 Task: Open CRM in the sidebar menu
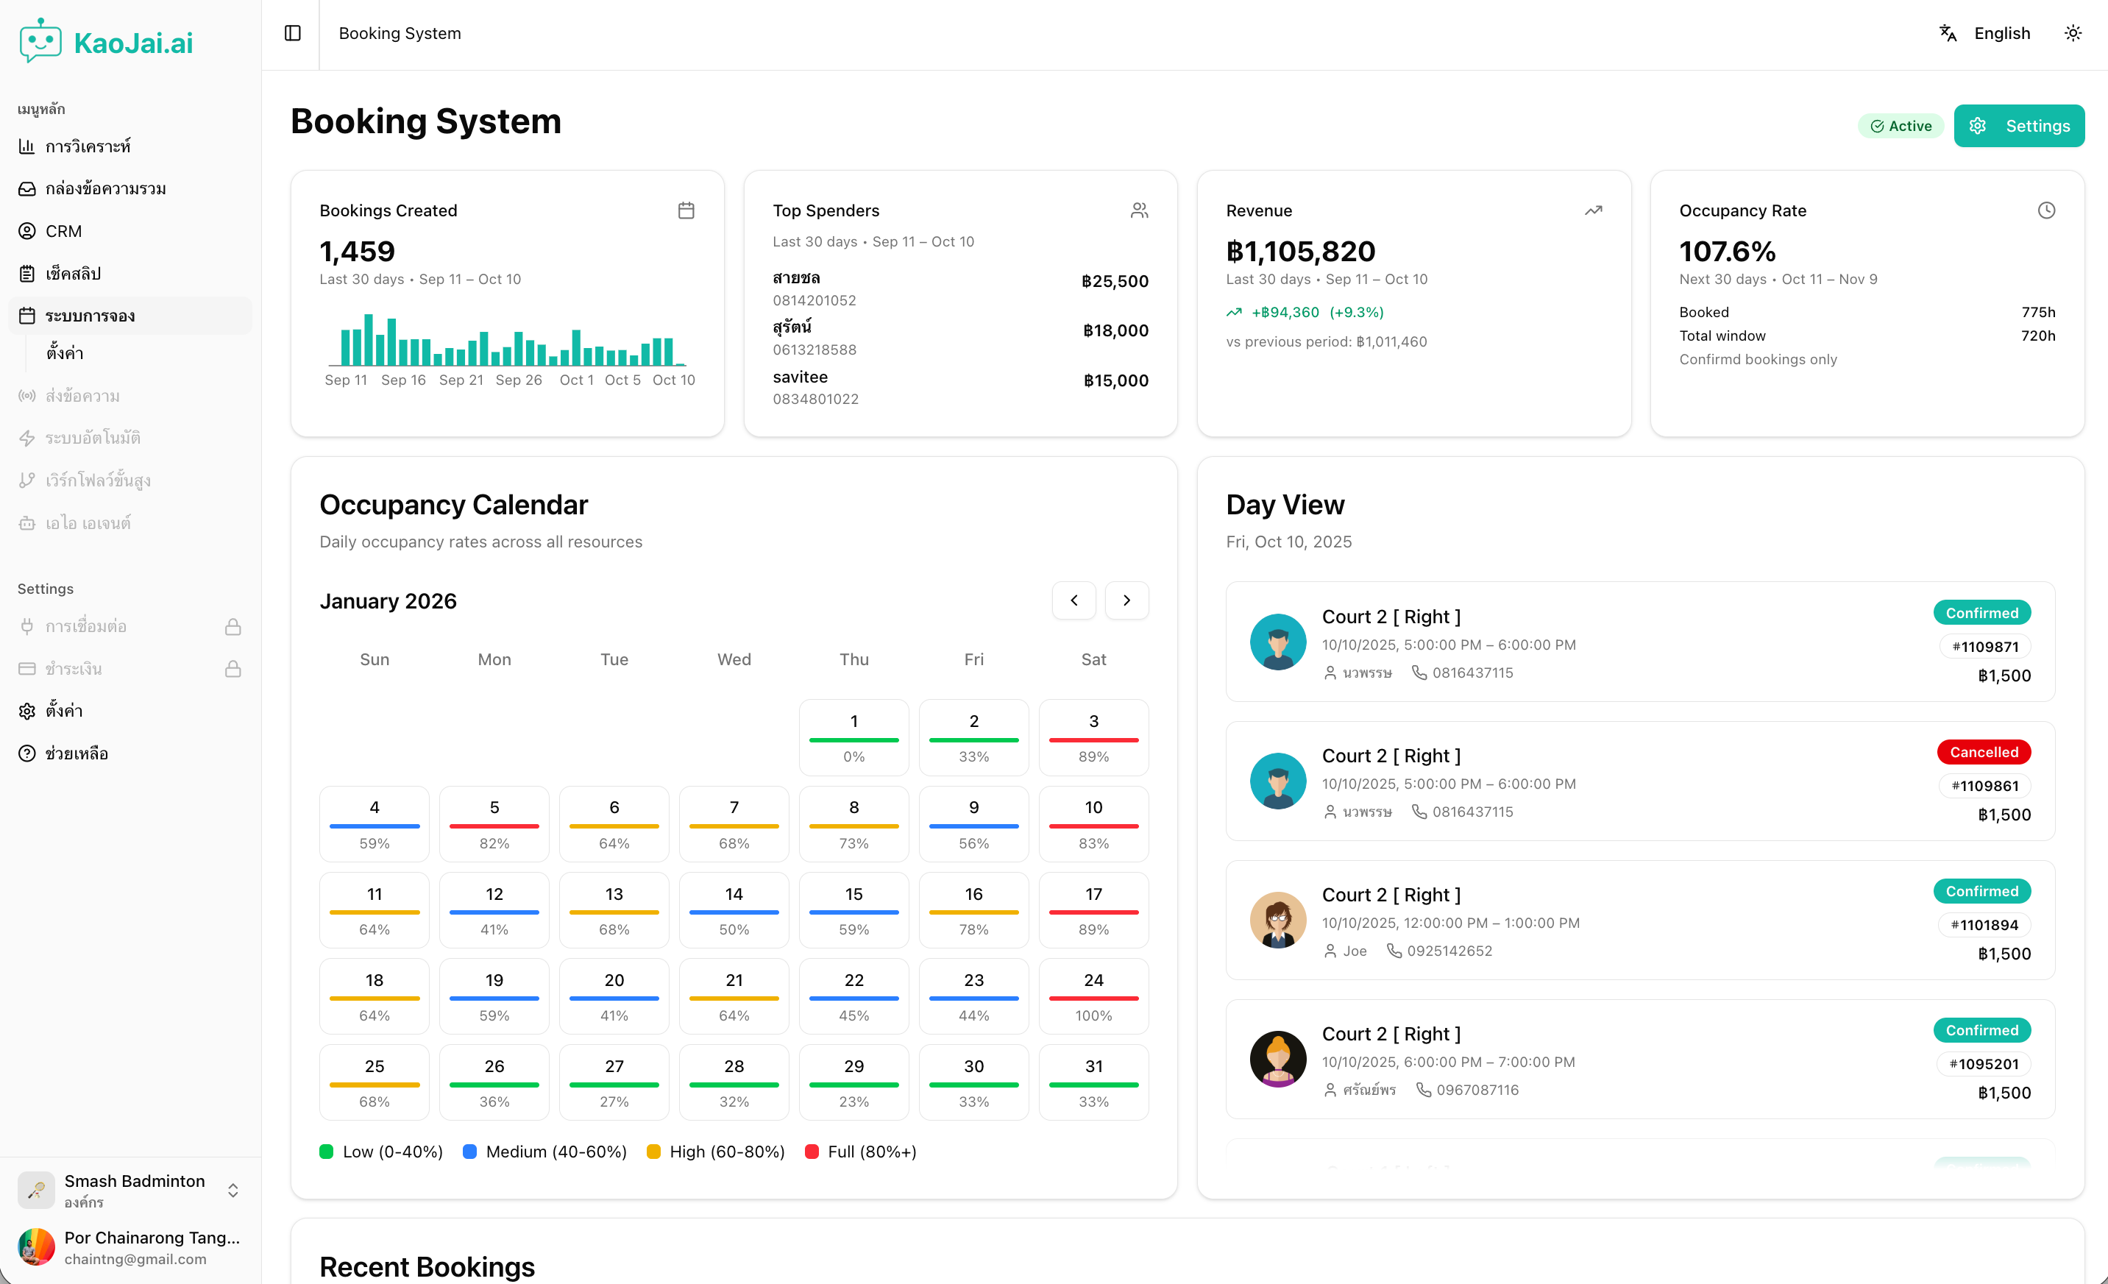click(64, 231)
